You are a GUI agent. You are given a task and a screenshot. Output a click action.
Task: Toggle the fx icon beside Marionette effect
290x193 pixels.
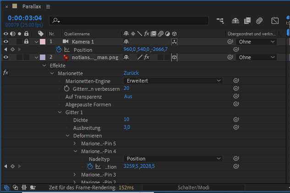click(6, 73)
